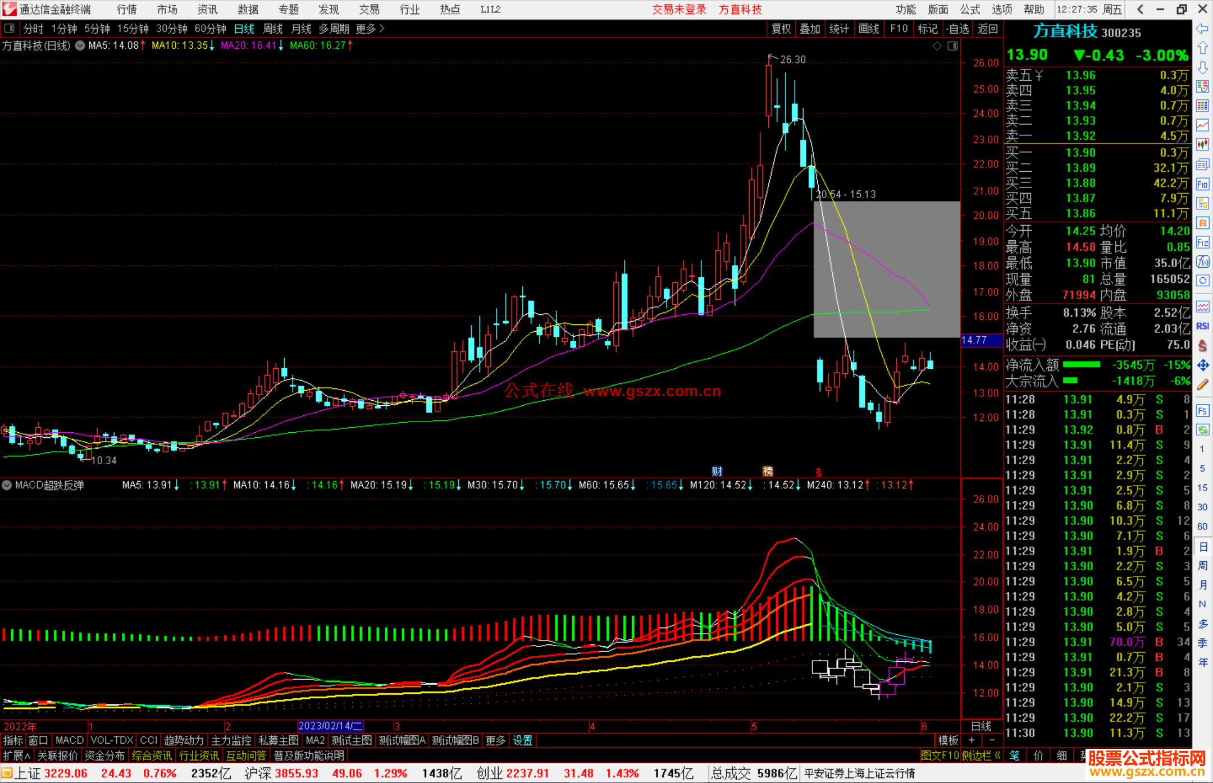
Task: Toggle the round marker next to 方直科技(日线)
Action: (x=80, y=45)
